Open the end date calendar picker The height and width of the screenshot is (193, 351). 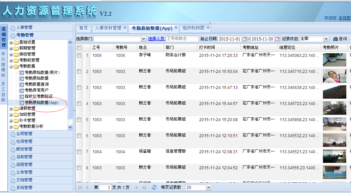coord(277,39)
